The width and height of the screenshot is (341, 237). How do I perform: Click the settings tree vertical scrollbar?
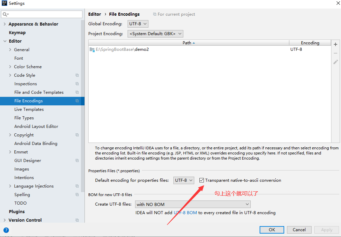click(83, 106)
